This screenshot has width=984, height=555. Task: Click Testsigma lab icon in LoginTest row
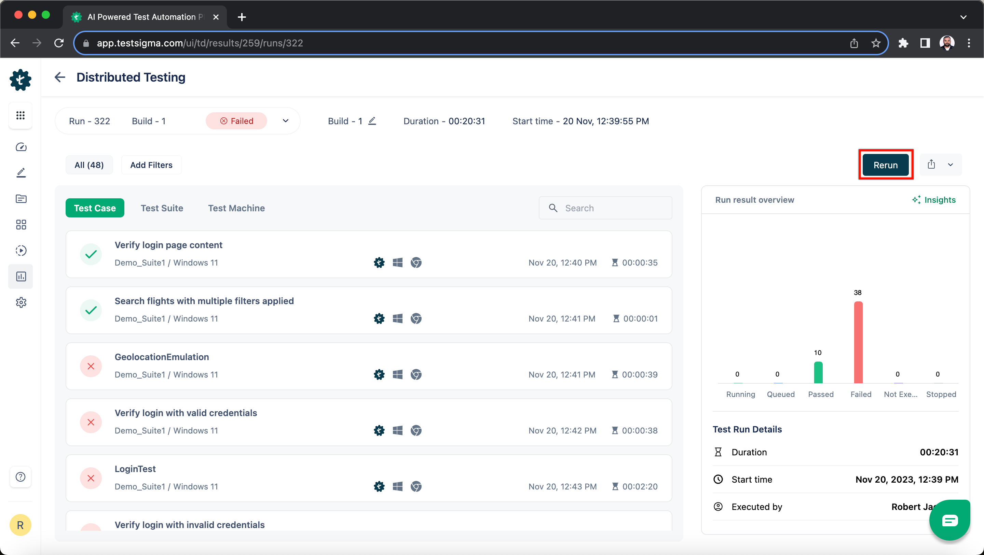379,486
